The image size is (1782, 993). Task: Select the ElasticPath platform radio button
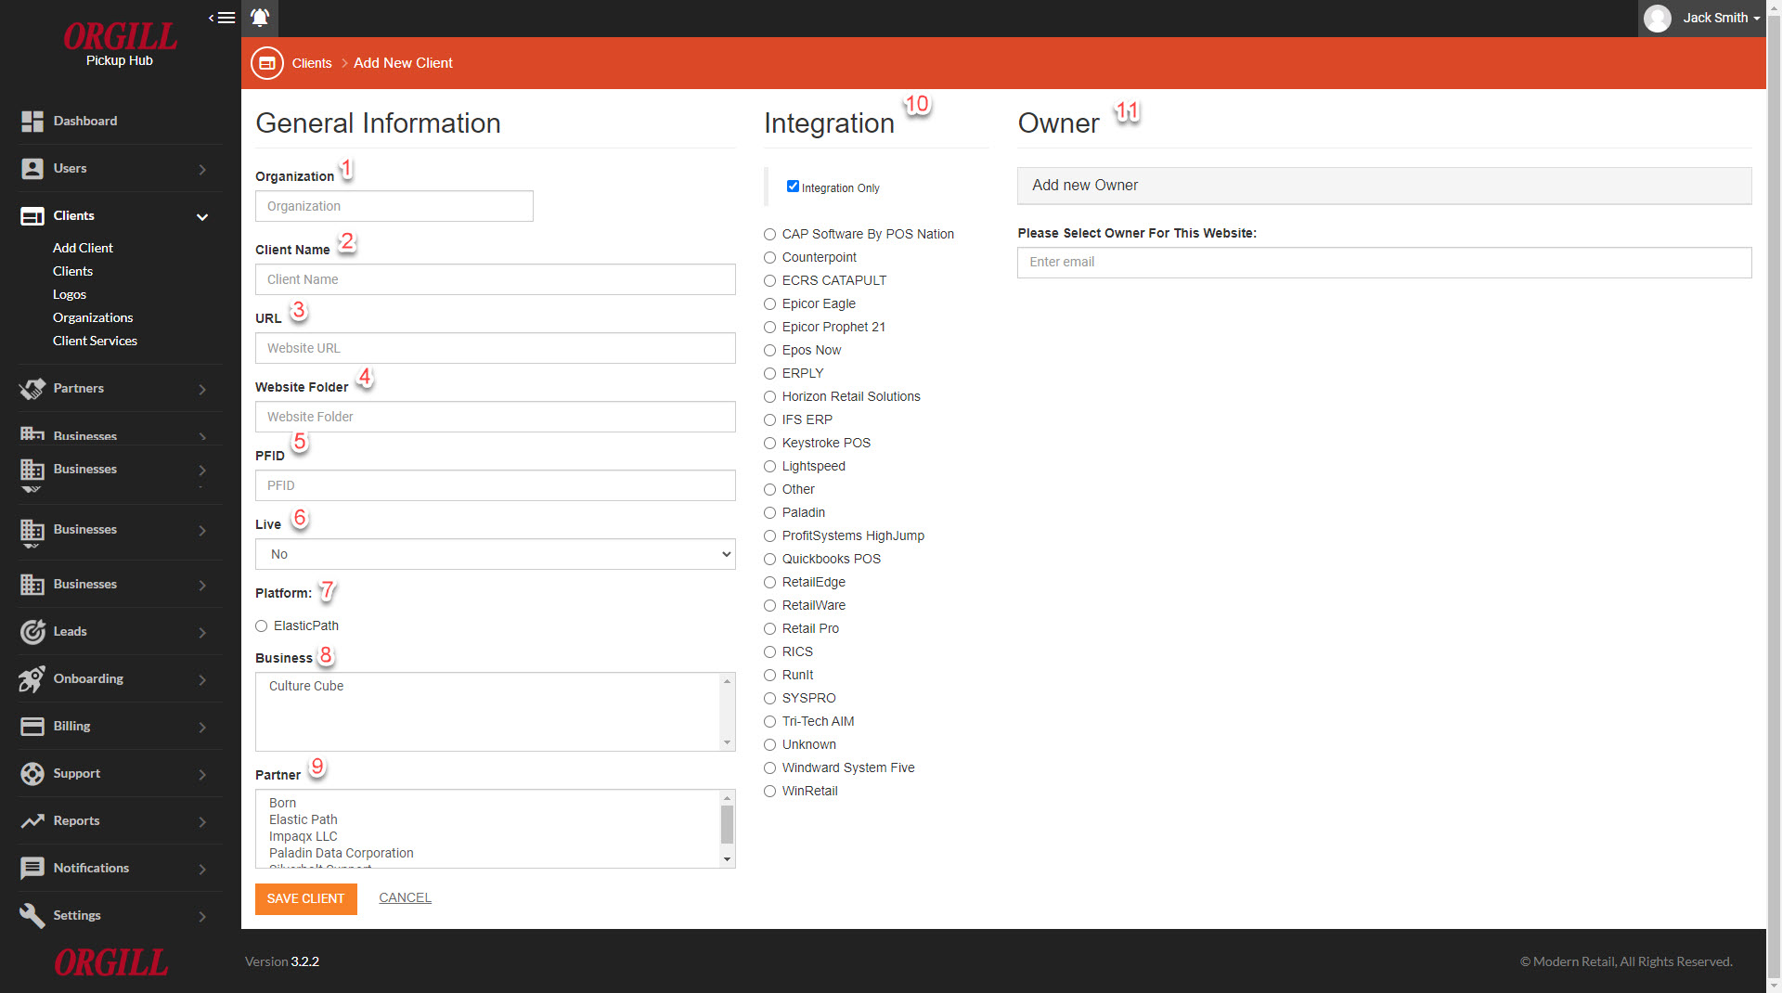tap(262, 626)
